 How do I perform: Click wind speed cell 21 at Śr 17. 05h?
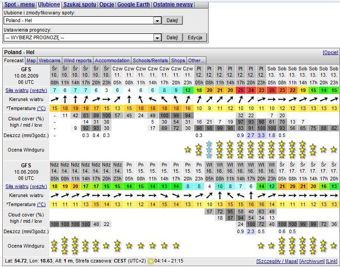pos(282,186)
